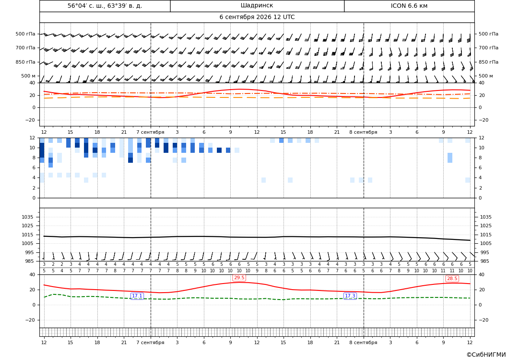Click the 12 cloud-height tick on left axis

32,138
